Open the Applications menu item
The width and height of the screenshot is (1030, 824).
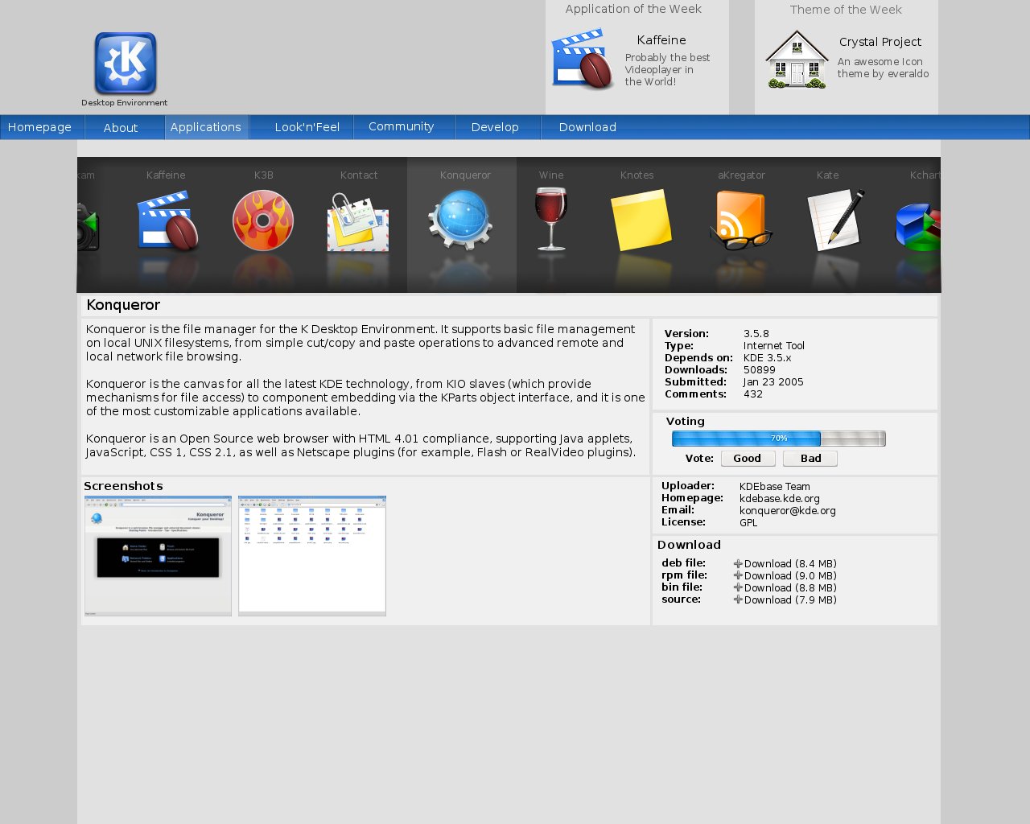point(206,127)
